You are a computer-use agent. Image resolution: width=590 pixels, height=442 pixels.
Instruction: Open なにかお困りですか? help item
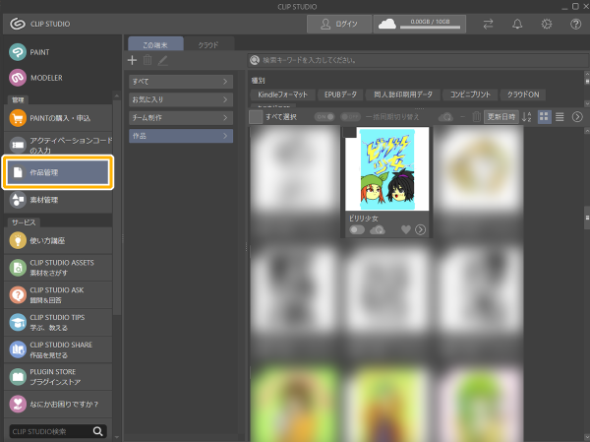(x=58, y=404)
